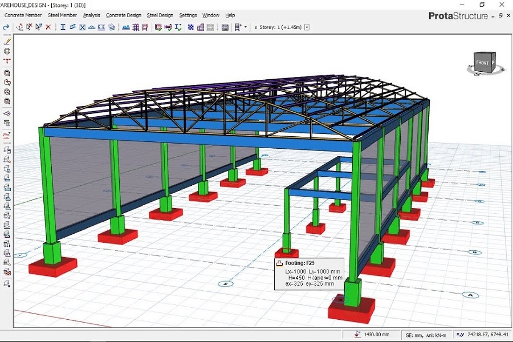Select the pencil tool in left toolbar
The image size is (513, 342).
(7, 42)
